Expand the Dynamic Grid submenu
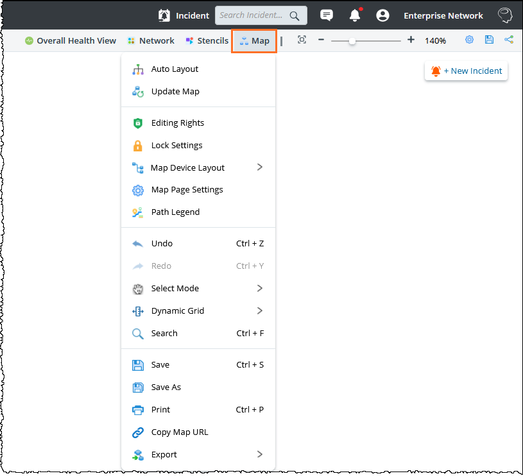This screenshot has width=523, height=476. pos(259,311)
